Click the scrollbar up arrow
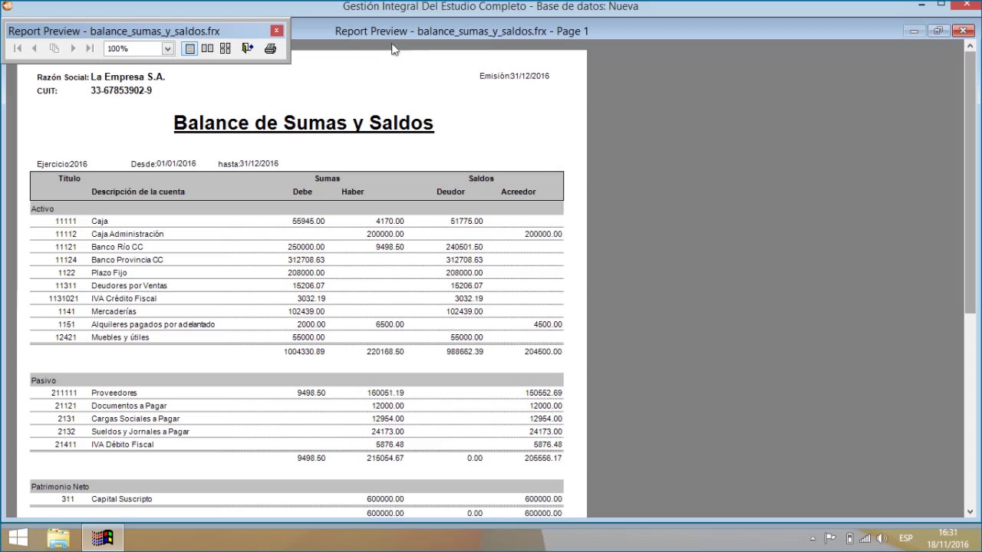982x552 pixels. click(970, 45)
